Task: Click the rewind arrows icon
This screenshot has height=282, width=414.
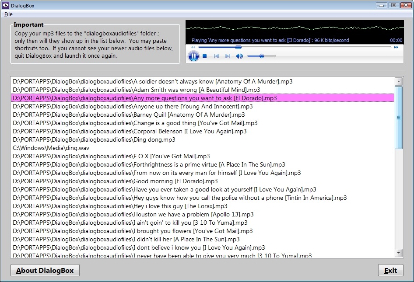Action: (193, 47)
